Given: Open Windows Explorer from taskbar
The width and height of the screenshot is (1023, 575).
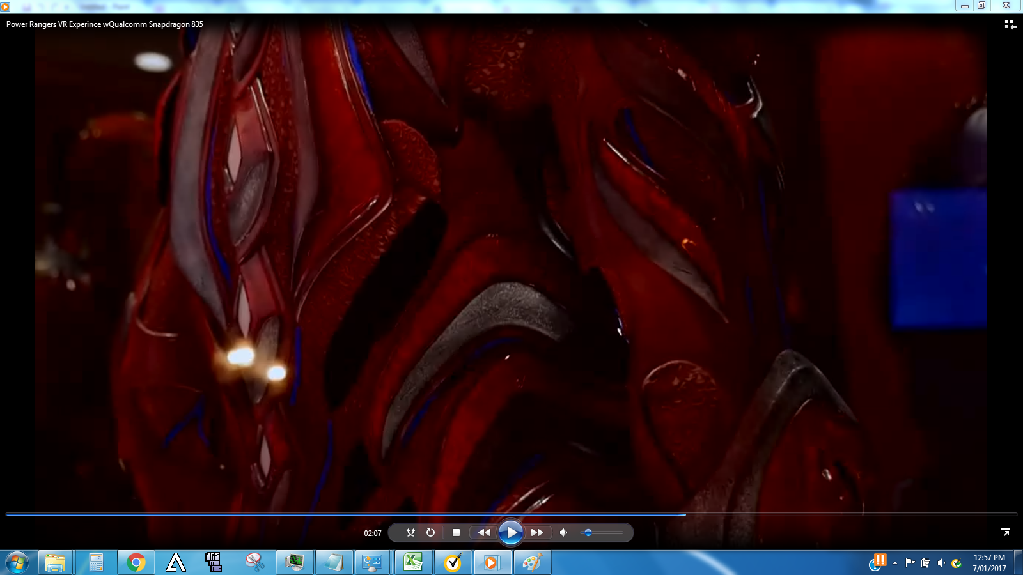Looking at the screenshot, I should (x=55, y=563).
